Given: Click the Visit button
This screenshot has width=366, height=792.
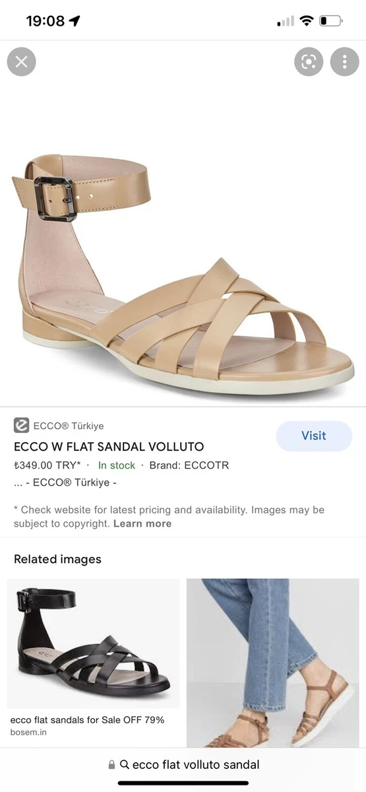Looking at the screenshot, I should pos(314,436).
